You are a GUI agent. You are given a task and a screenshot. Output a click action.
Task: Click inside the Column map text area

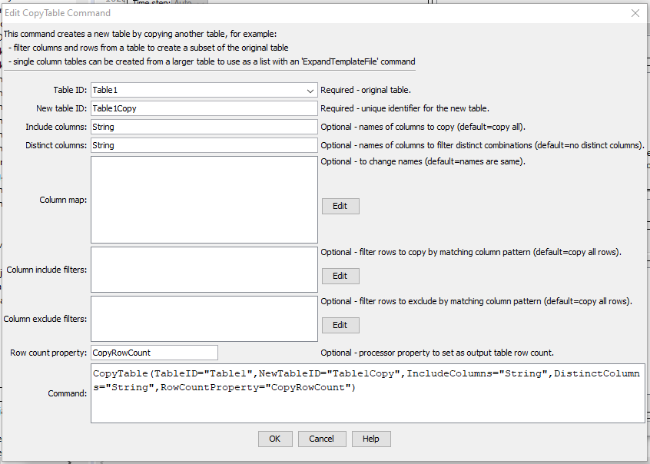point(204,200)
